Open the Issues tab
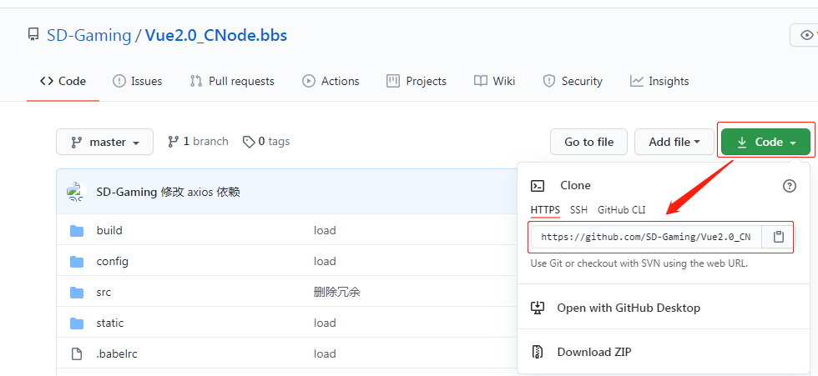The height and width of the screenshot is (376, 818). point(138,81)
